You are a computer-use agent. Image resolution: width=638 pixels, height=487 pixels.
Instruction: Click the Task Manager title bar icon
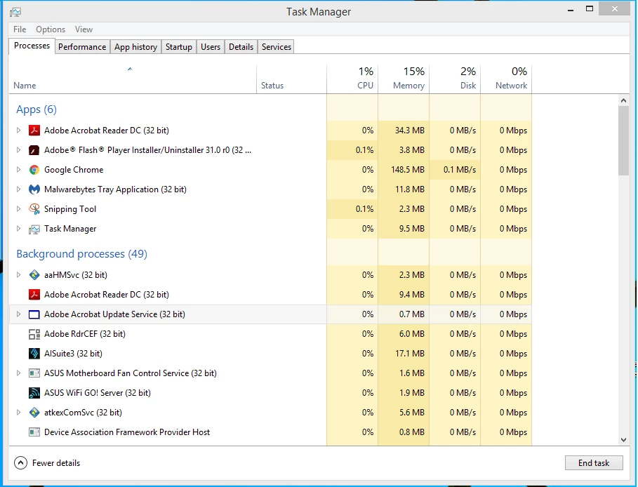click(x=15, y=12)
